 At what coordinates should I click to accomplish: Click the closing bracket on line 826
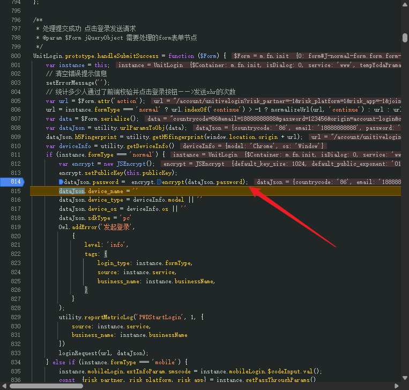(x=86, y=290)
